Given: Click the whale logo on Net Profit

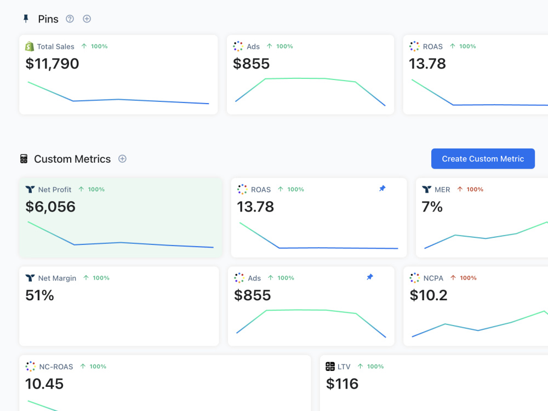Looking at the screenshot, I should 30,190.
